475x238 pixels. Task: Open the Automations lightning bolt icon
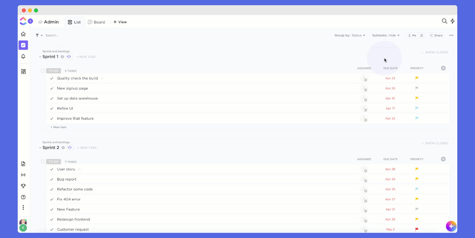click(453, 21)
